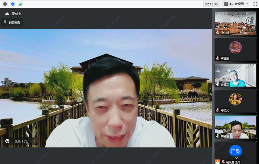Click the meeting info icon
The height and width of the screenshot is (164, 259).
tap(5, 4)
